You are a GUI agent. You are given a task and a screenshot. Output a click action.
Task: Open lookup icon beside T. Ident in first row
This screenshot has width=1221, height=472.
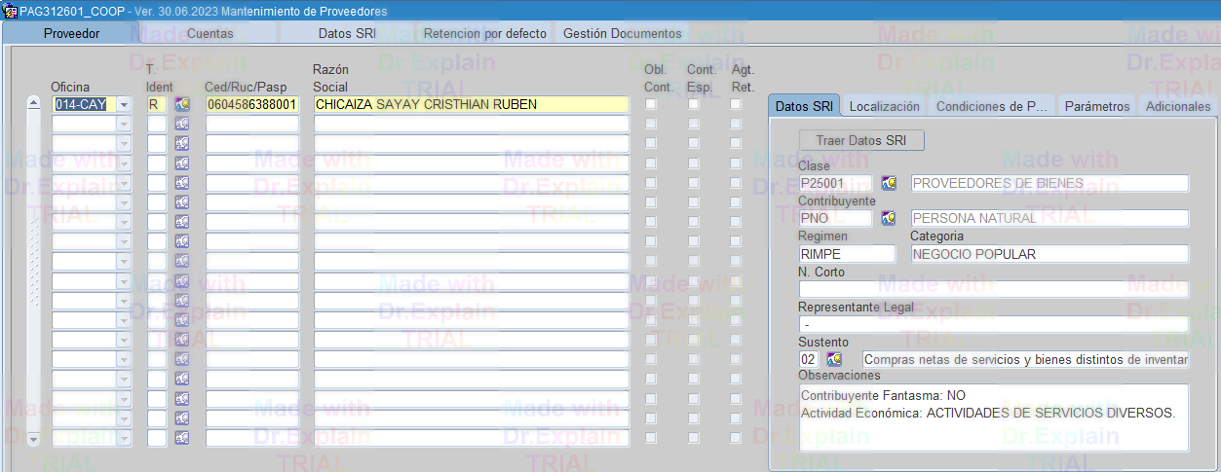[x=182, y=104]
